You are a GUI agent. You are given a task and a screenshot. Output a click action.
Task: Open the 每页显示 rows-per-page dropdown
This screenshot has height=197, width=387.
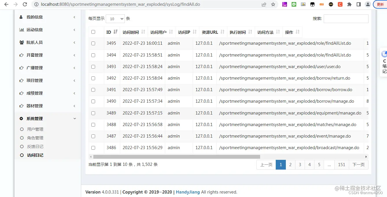115,19
